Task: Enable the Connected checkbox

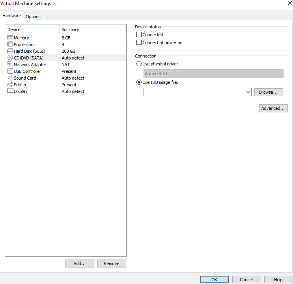Action: pyautogui.click(x=139, y=35)
